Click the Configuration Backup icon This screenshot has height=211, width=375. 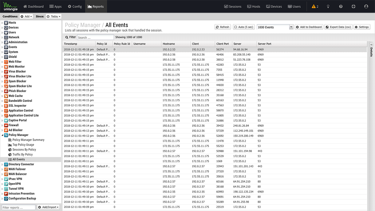tap(6, 199)
